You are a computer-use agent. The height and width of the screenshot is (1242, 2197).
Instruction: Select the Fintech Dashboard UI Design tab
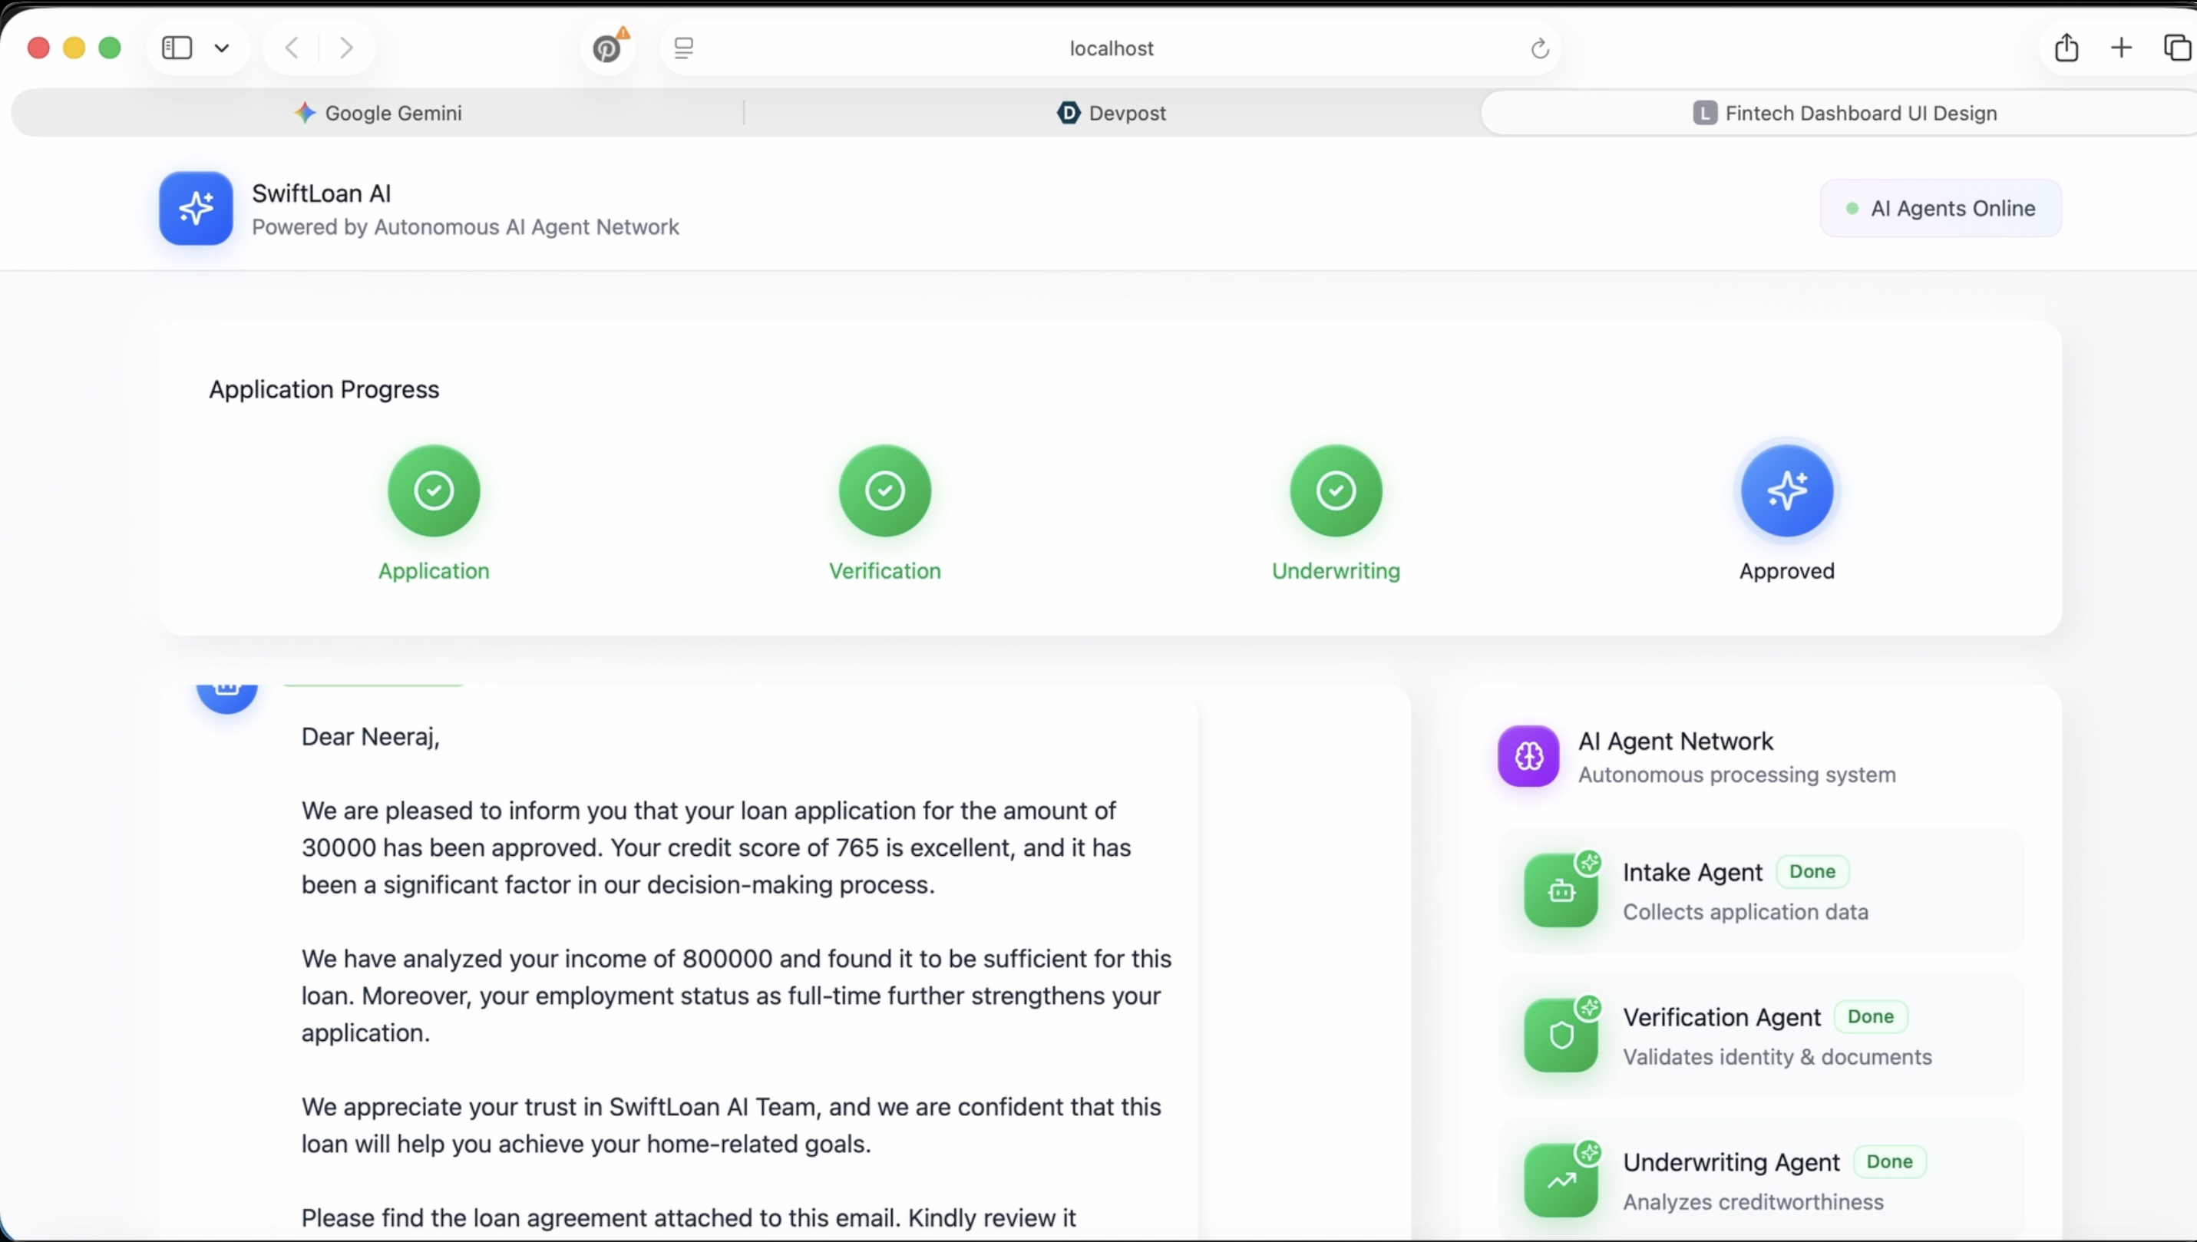[x=1845, y=113]
